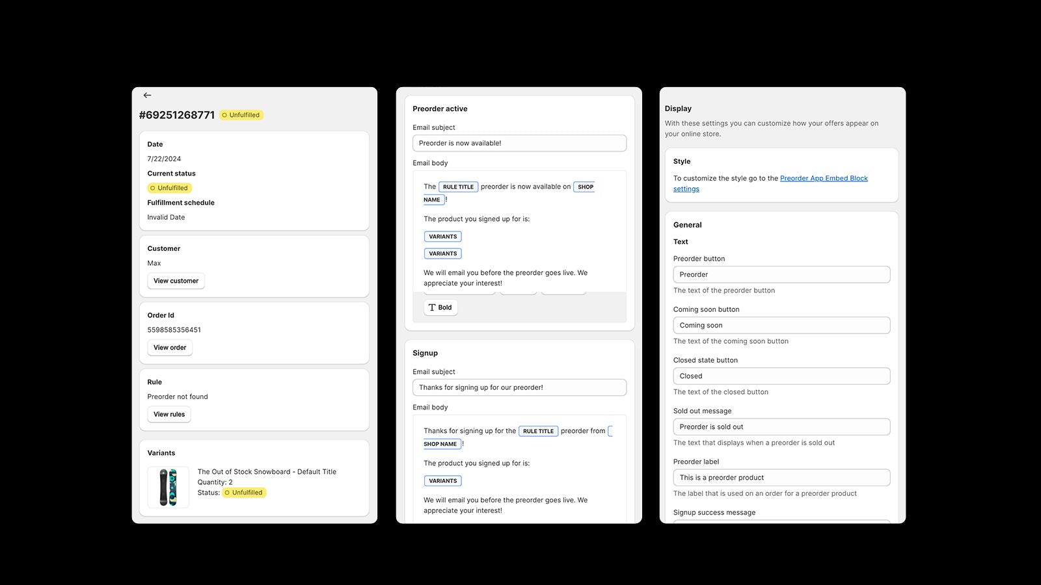This screenshot has height=585, width=1041.
Task: Click the View rules button
Action: 169,414
